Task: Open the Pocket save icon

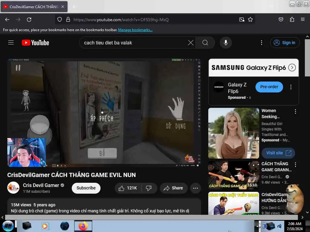Action: [x=281, y=20]
